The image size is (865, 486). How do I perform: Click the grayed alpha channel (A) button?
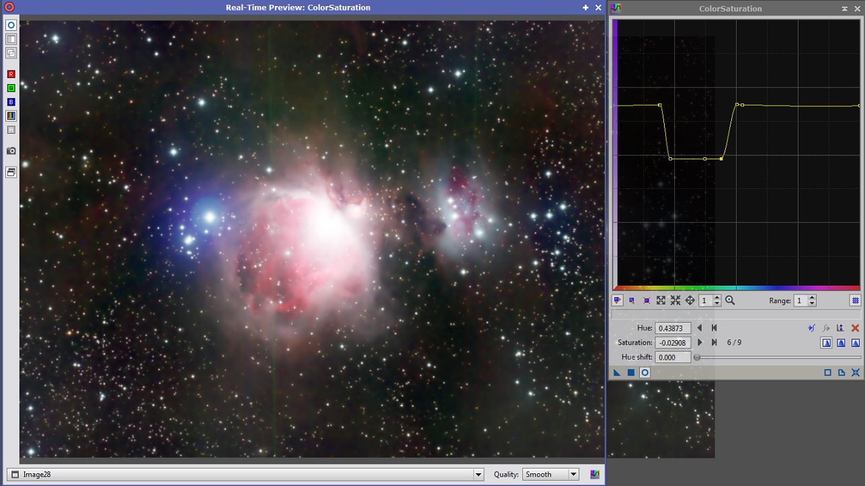pyautogui.click(x=11, y=130)
